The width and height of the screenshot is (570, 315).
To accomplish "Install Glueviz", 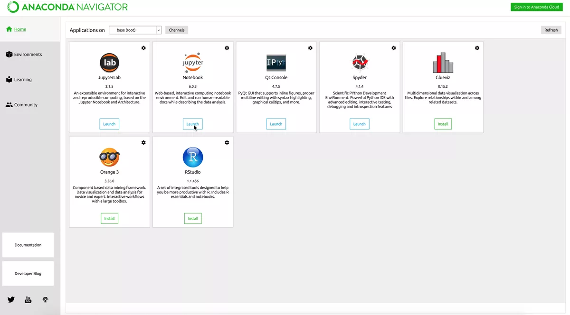I will [x=443, y=124].
